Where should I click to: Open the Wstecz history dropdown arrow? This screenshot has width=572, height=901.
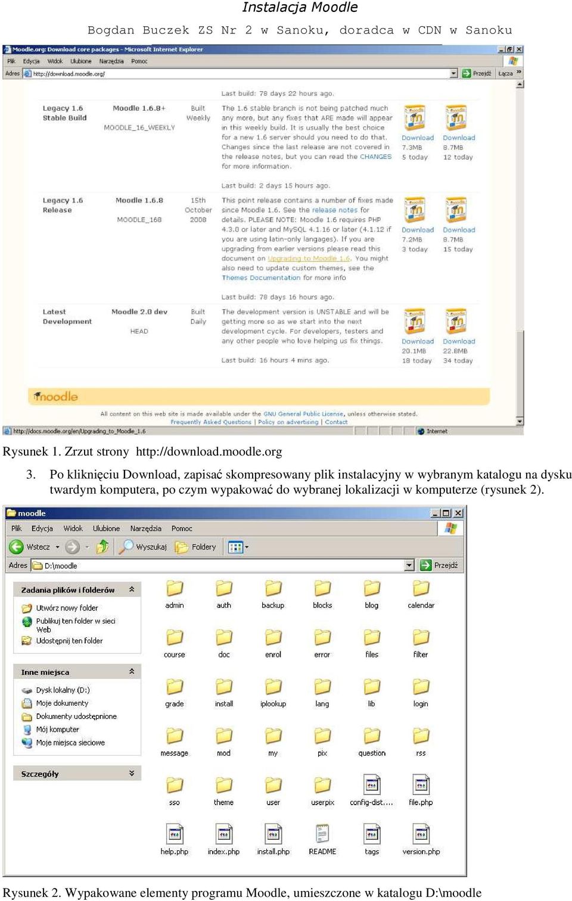58,547
